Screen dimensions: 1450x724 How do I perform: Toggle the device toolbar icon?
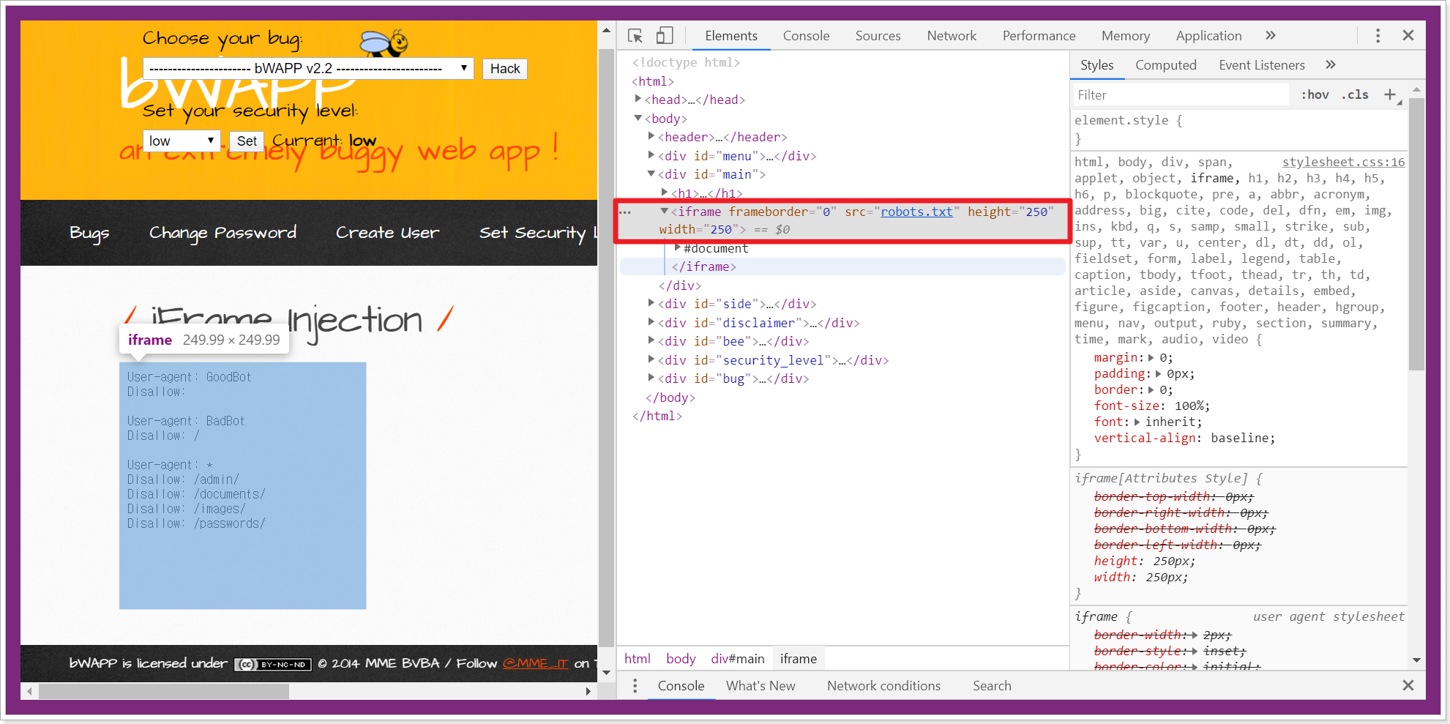pos(665,36)
